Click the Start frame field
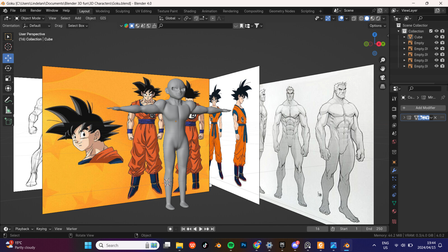This screenshot has height=252, width=448. pos(349,229)
